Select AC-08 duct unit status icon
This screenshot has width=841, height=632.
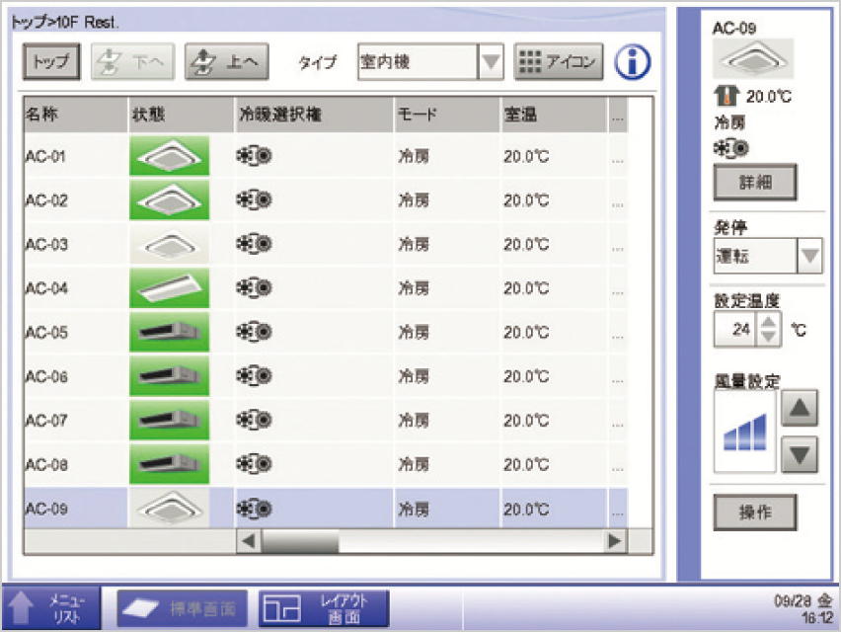tap(170, 464)
